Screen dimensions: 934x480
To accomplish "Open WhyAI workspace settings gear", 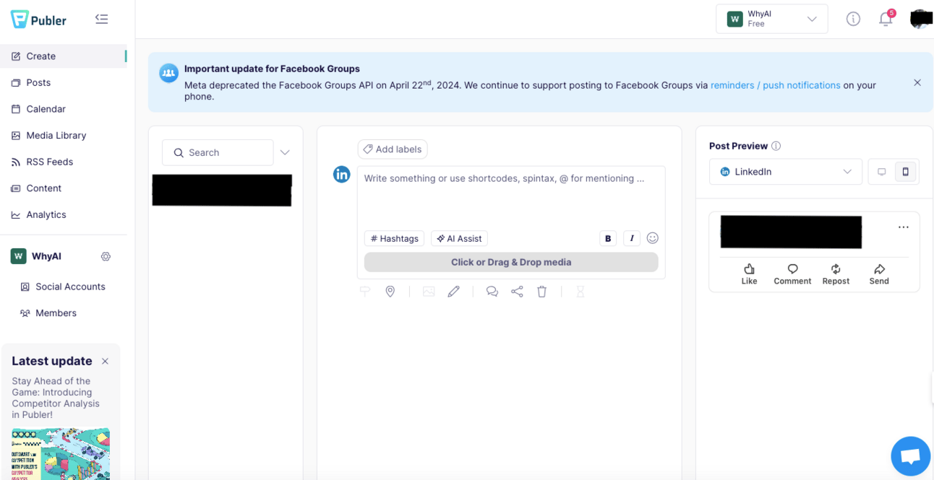I will [x=106, y=256].
